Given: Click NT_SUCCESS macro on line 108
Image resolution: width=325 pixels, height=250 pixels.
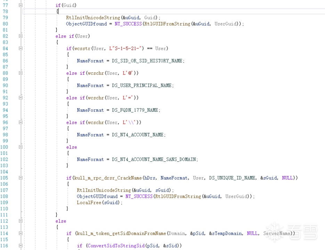Looking at the screenshot, I should tap(139, 196).
